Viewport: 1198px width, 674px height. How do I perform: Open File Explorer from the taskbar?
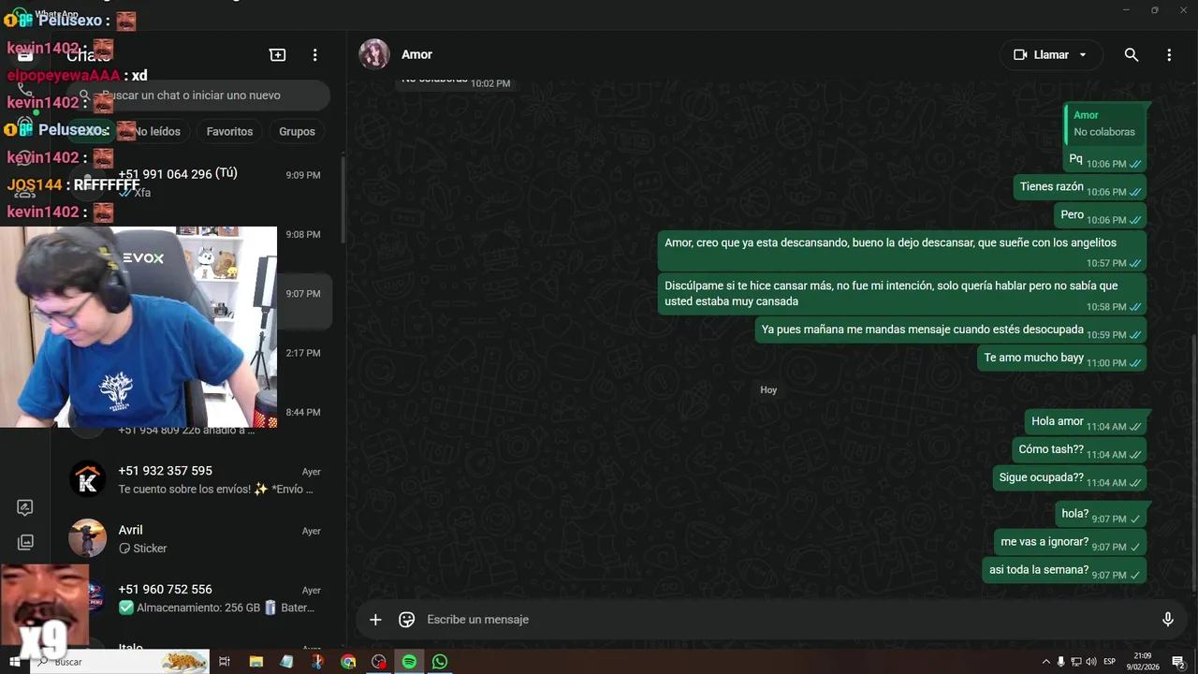click(256, 662)
